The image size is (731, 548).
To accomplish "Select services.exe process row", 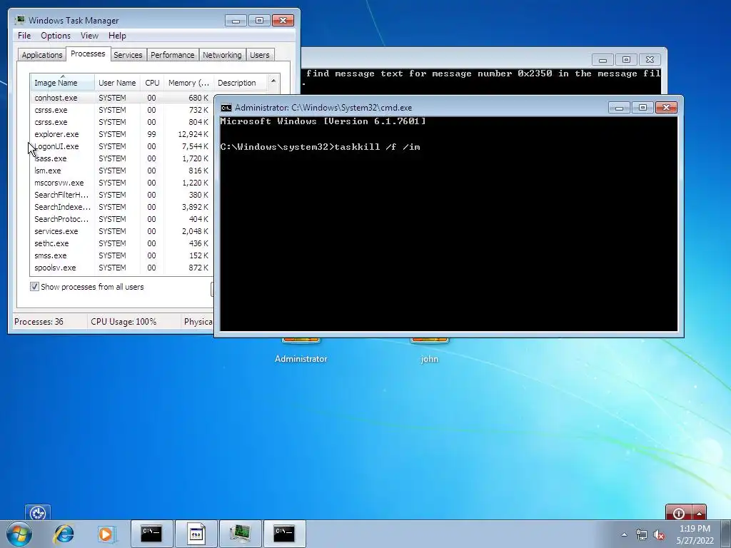I will (121, 231).
